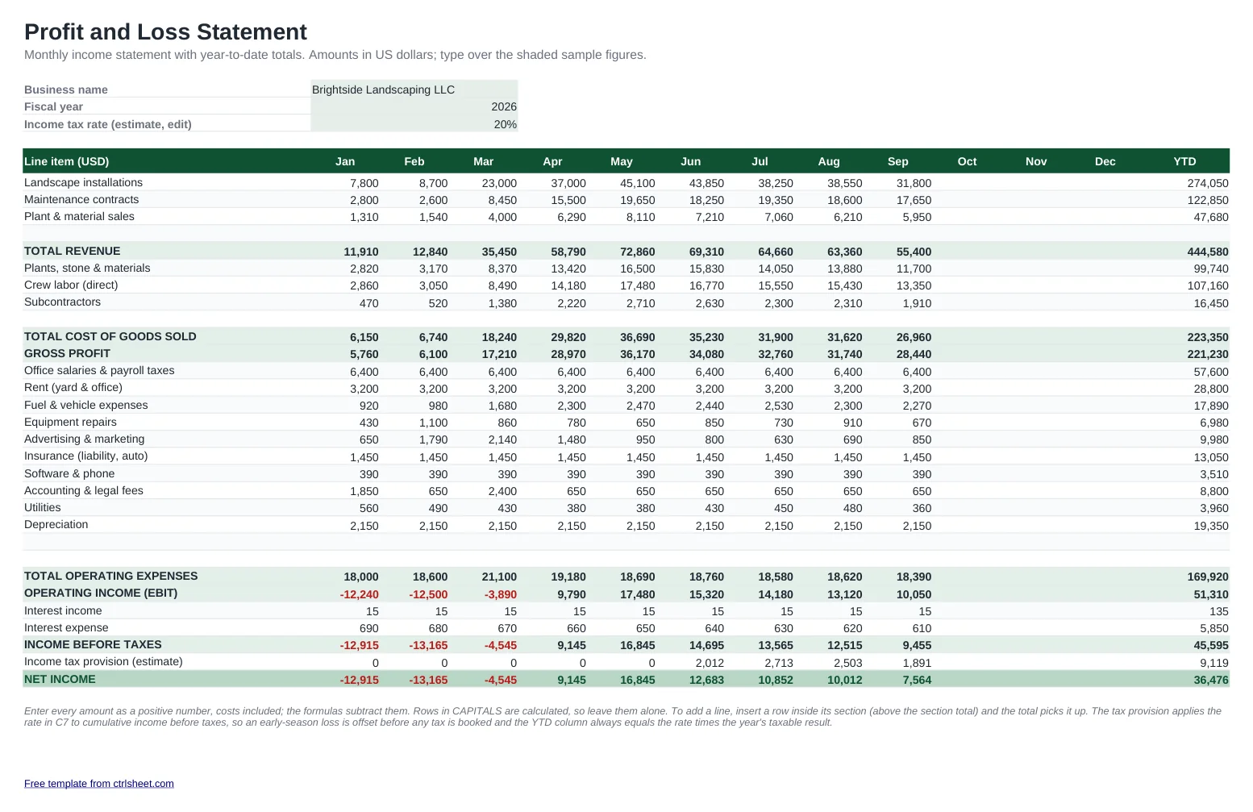The image size is (1253, 812).
Task: Click the 'Depreciation' row label
Action: click(x=56, y=524)
